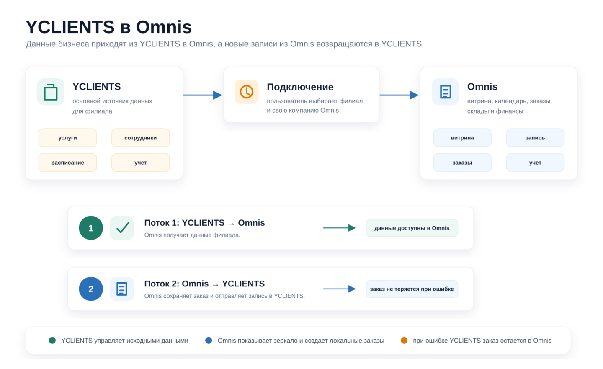This screenshot has width=603, height=369.
Task: Click the Omnis card heading
Action: coord(482,87)
